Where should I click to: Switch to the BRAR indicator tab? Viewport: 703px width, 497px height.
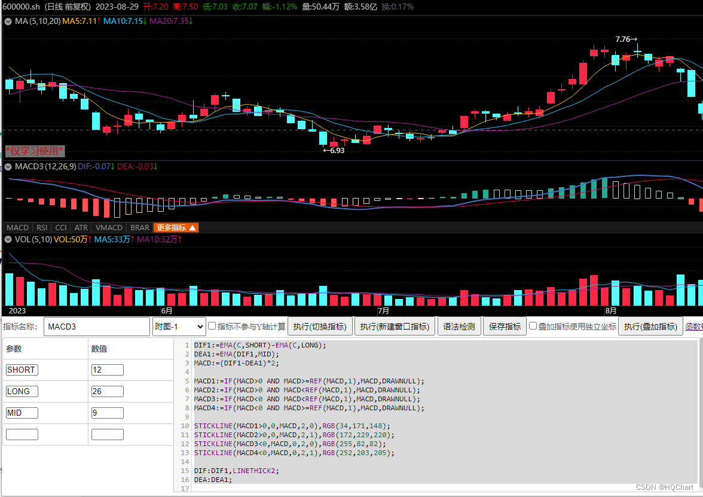coord(140,228)
